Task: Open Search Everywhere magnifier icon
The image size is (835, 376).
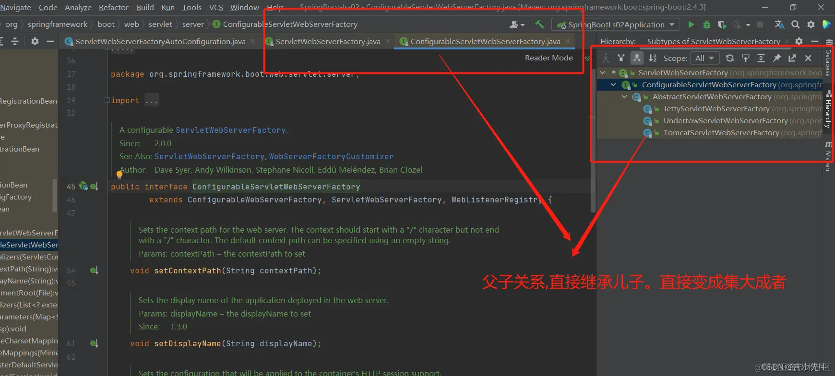Action: coord(795,24)
